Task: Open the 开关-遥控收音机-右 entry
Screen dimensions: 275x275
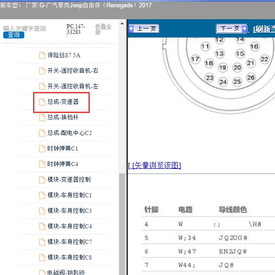Action: [x=73, y=71]
